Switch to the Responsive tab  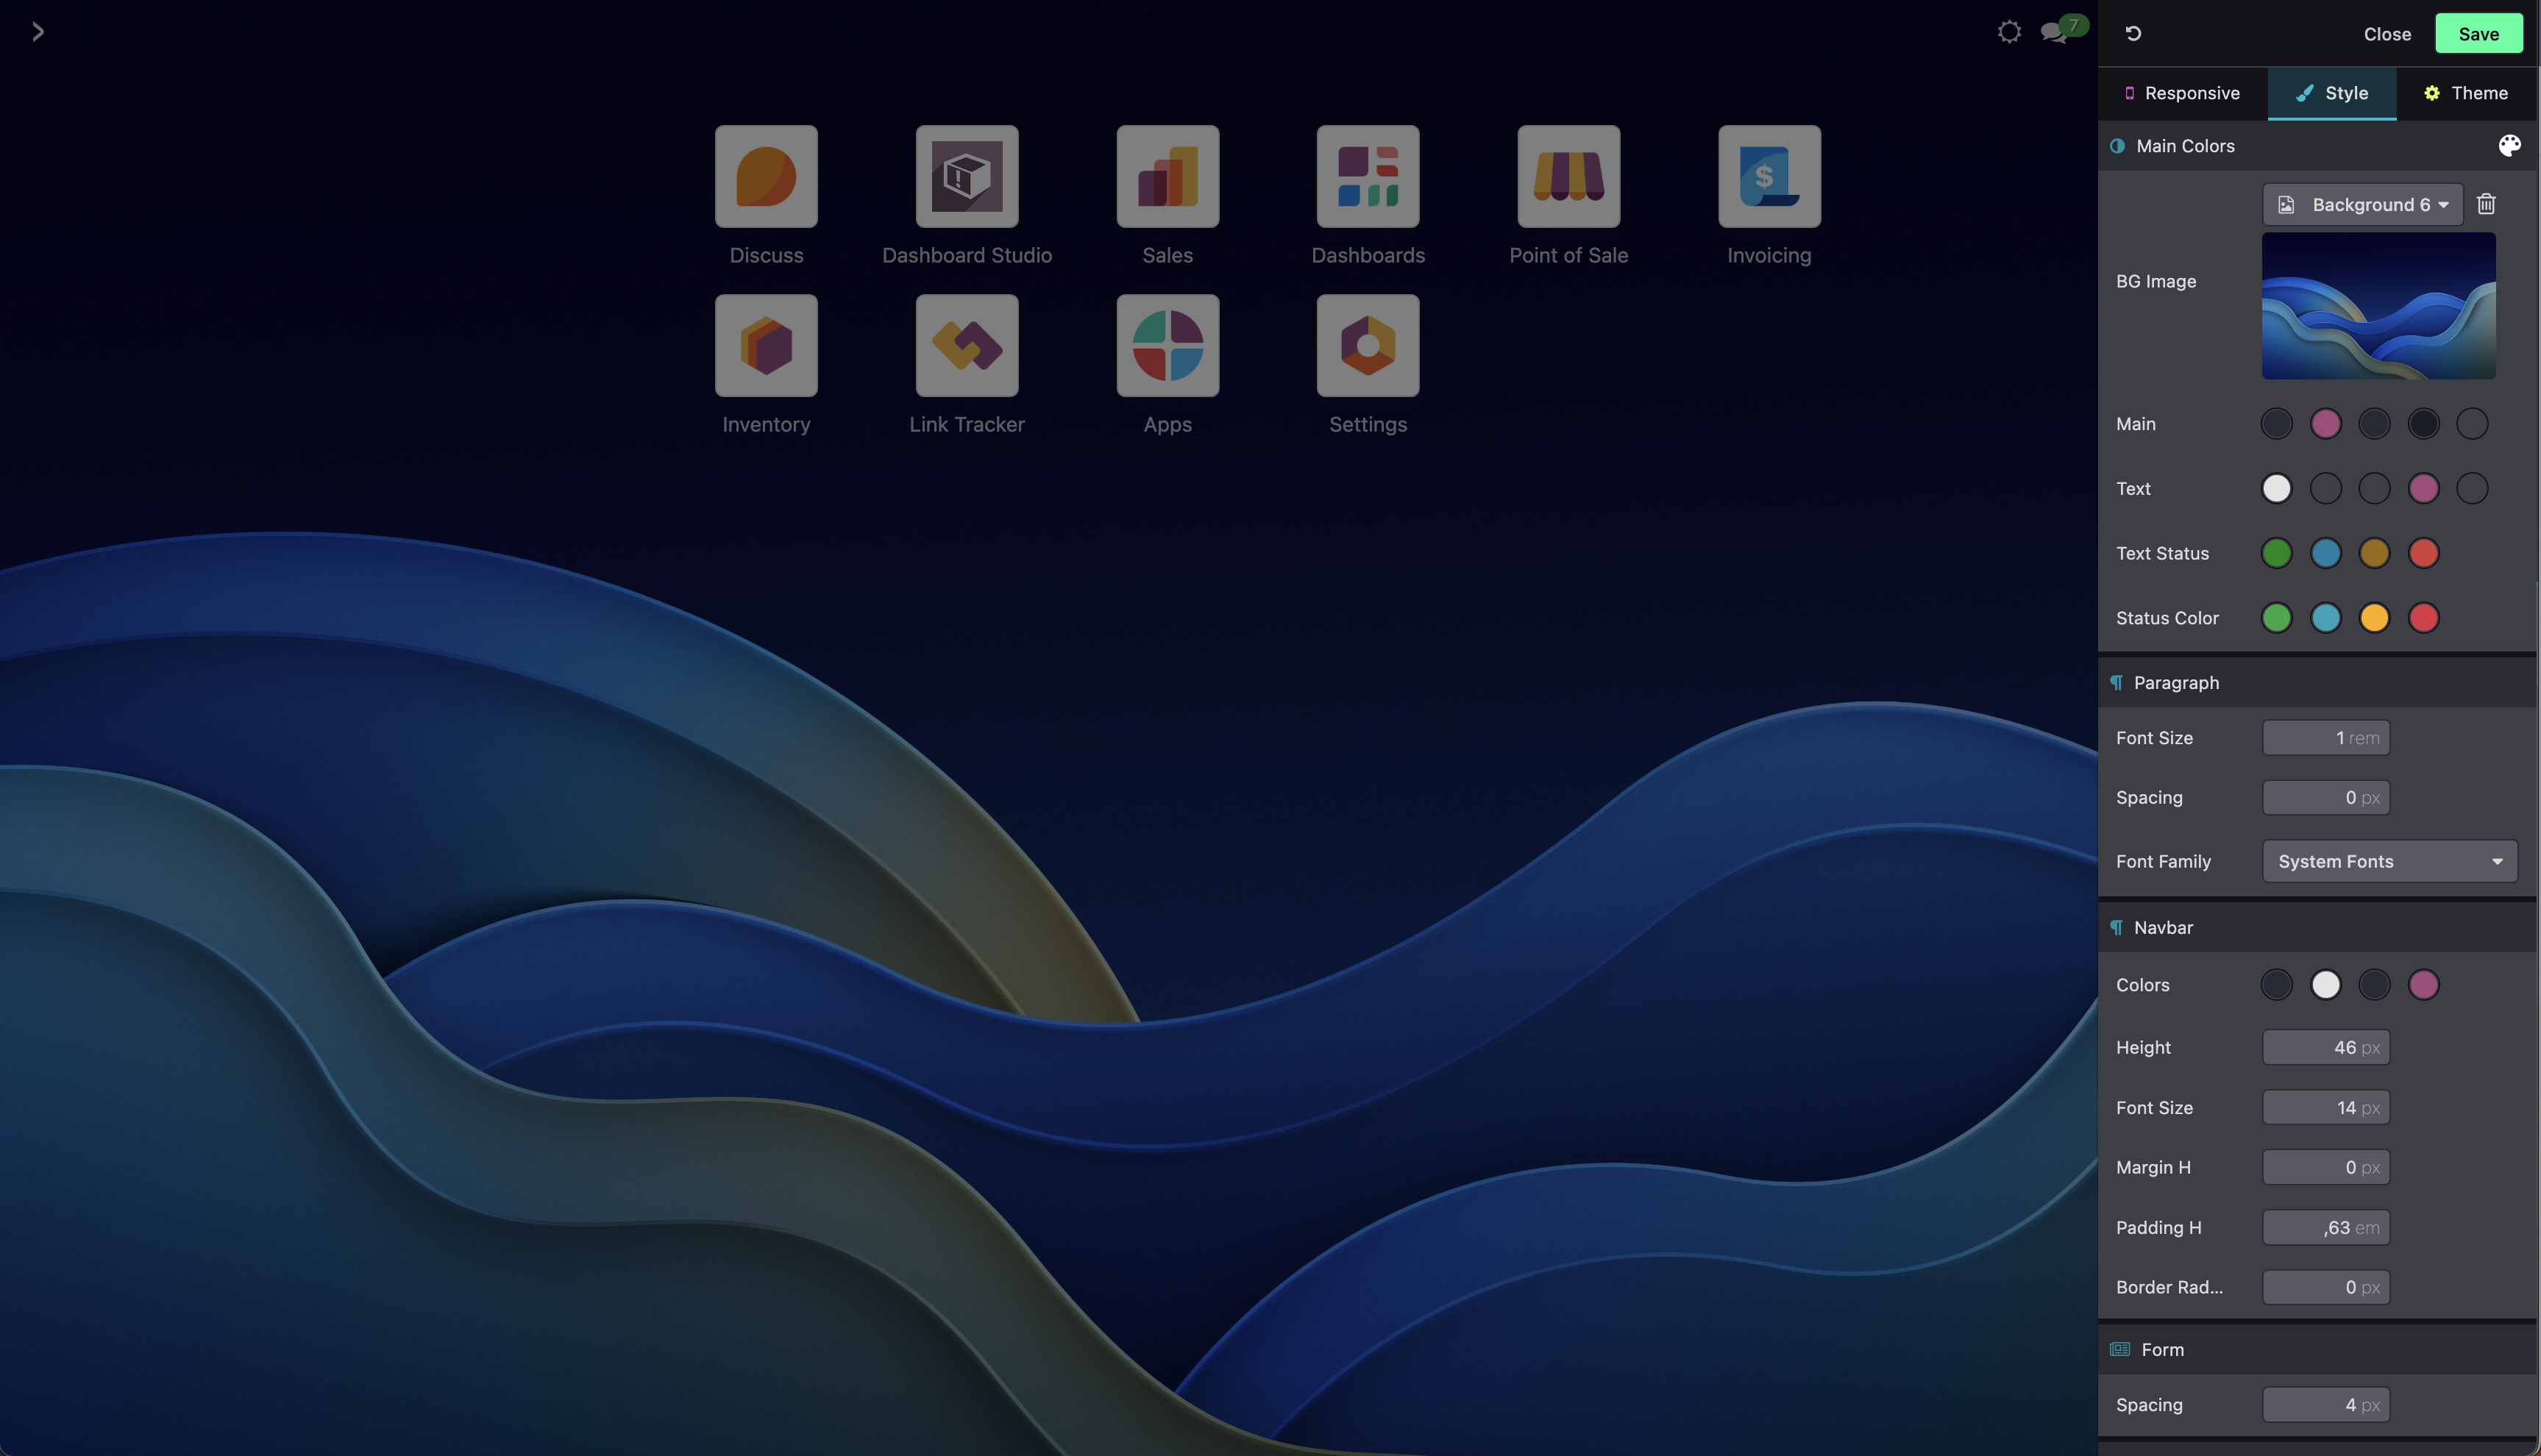(2182, 92)
